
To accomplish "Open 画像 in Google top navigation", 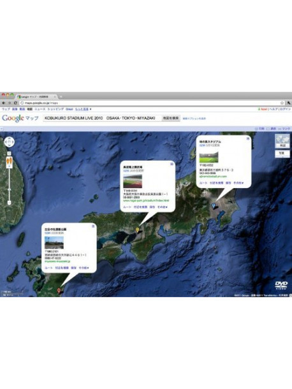I will pyautogui.click(x=15, y=109).
